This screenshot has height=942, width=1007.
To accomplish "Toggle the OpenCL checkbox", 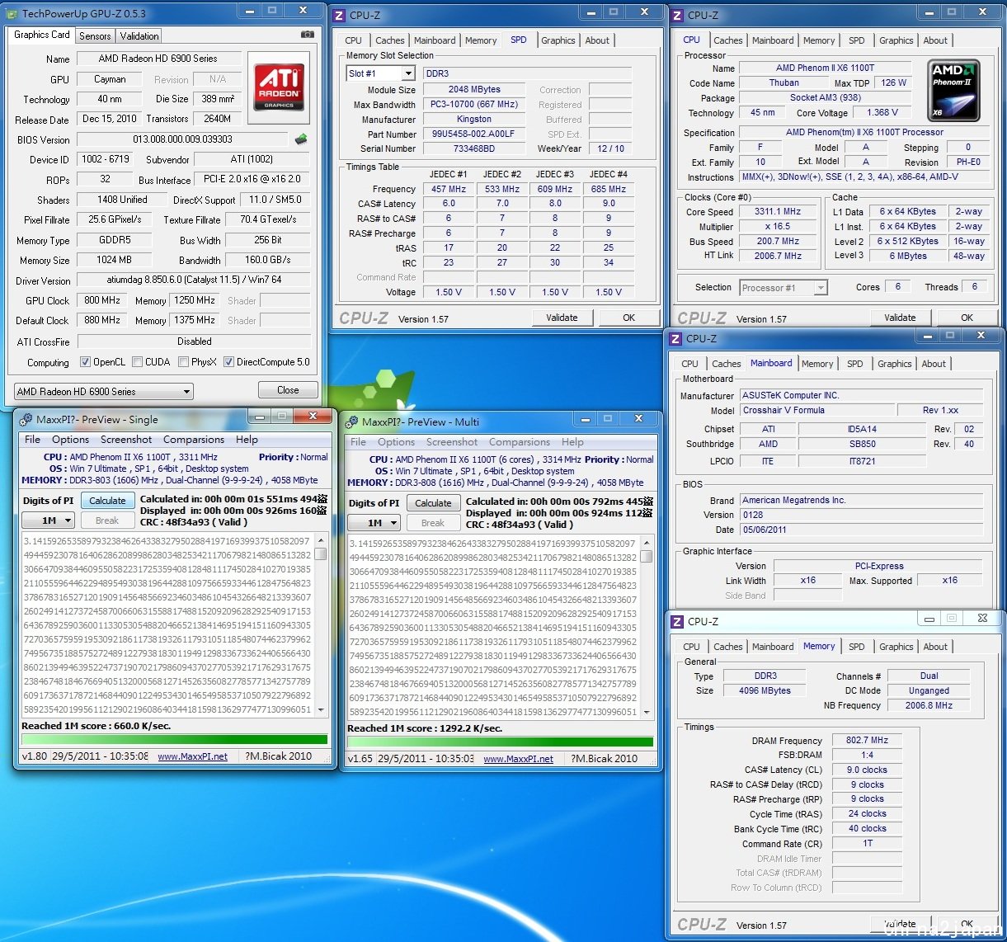I will coord(85,362).
